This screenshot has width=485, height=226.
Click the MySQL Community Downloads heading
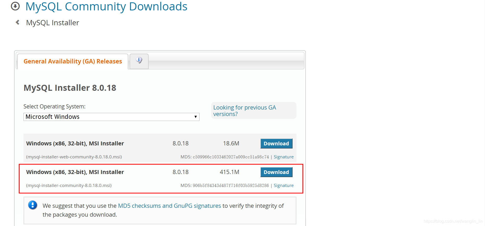tap(106, 7)
